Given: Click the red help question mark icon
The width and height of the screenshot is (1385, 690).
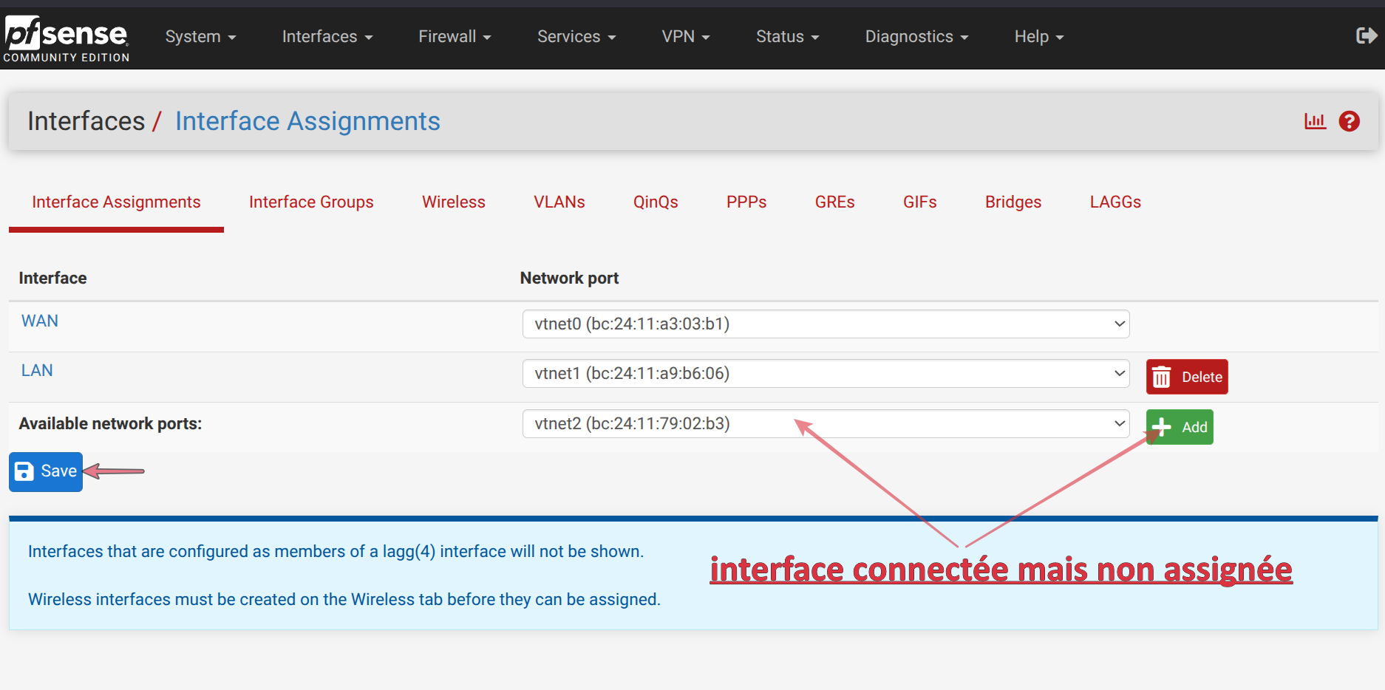Looking at the screenshot, I should [x=1349, y=121].
